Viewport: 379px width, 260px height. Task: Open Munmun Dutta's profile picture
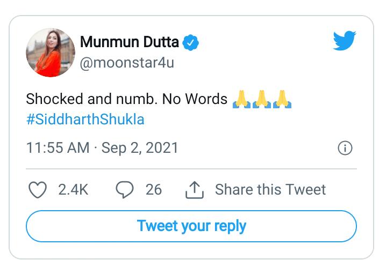[x=51, y=53]
